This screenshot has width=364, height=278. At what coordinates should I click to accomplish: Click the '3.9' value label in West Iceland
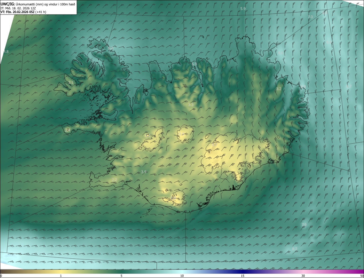click(x=144, y=172)
